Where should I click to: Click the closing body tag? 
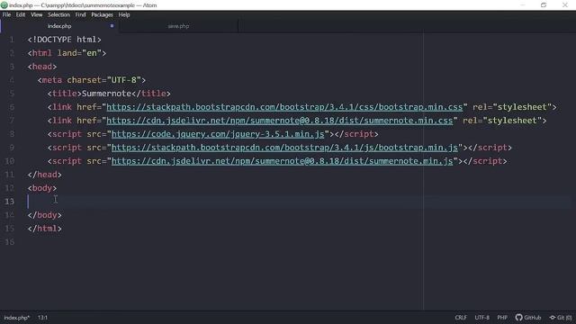(44, 215)
